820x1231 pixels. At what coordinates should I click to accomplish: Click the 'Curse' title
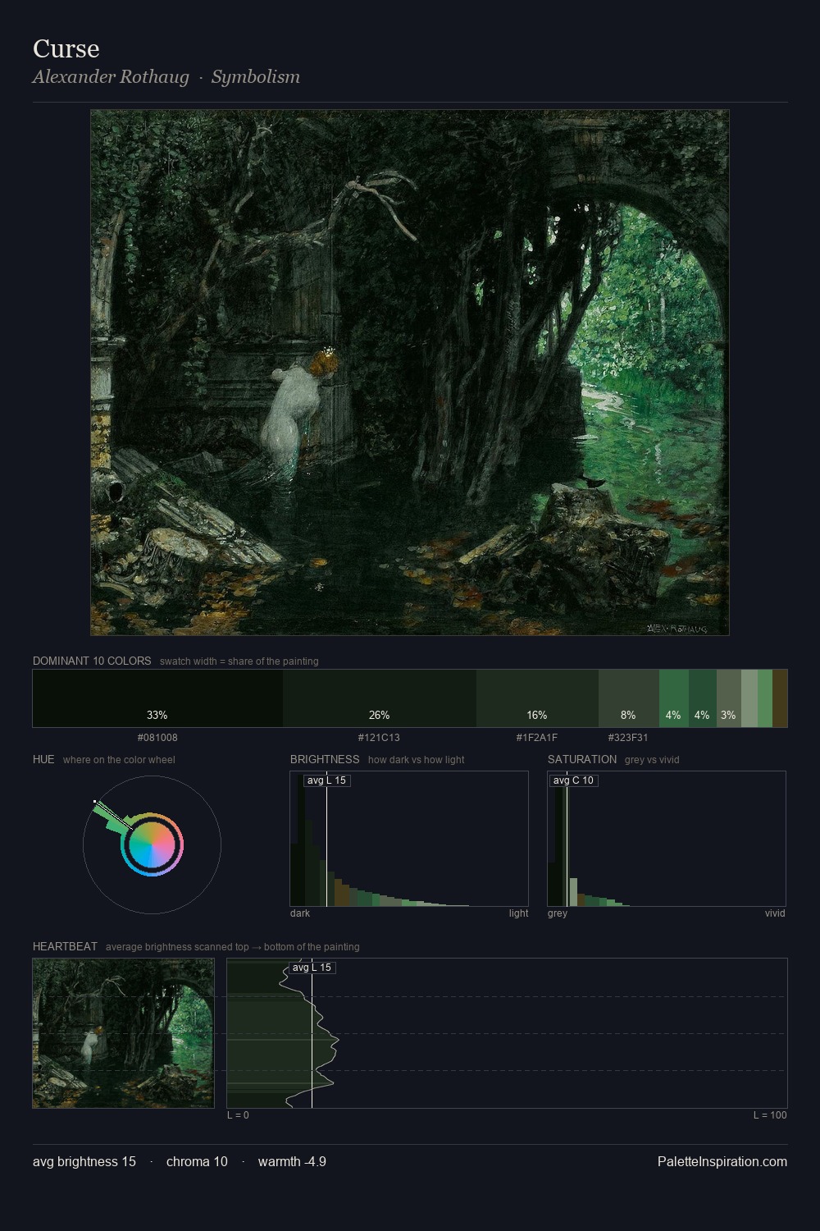click(66, 48)
